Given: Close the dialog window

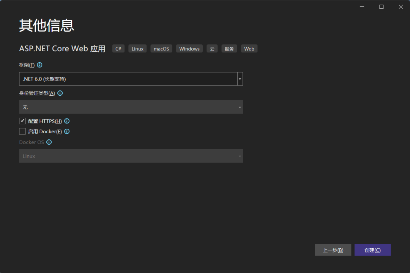Looking at the screenshot, I should click(401, 7).
